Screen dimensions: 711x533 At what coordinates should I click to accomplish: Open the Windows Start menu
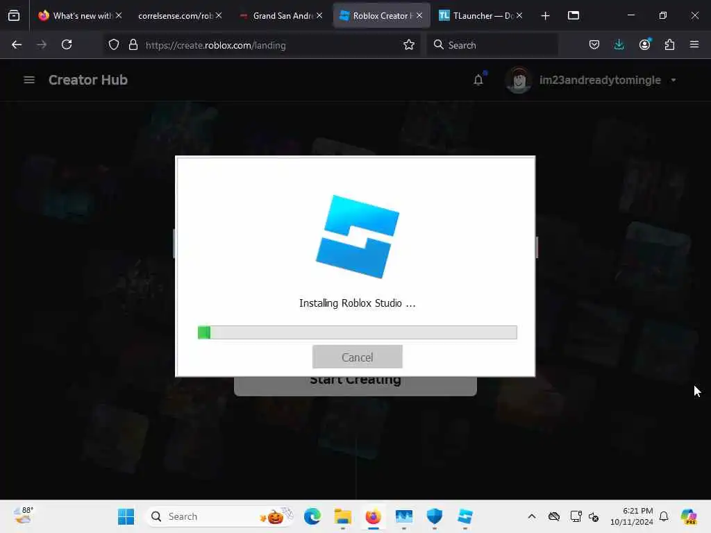click(126, 516)
